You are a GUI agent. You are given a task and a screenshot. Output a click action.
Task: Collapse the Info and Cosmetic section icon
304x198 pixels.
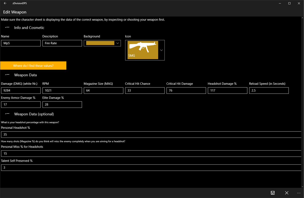click(7, 27)
